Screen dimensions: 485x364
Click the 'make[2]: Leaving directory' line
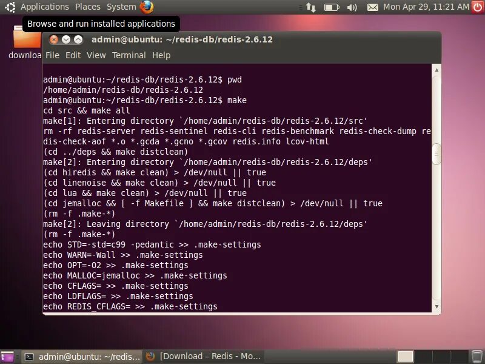[x=205, y=224]
